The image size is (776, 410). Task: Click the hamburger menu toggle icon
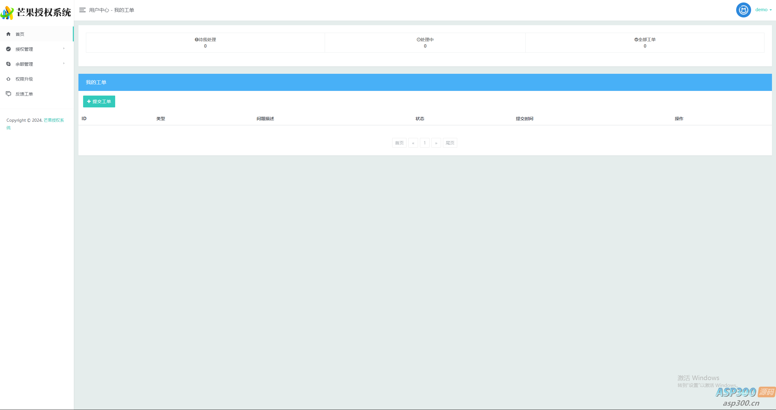point(82,10)
